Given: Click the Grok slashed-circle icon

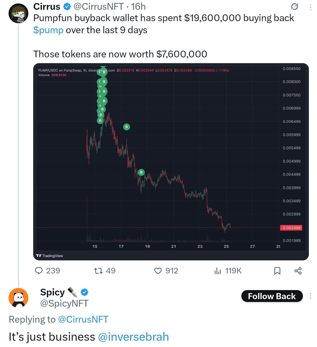Looking at the screenshot, I should [294, 6].
